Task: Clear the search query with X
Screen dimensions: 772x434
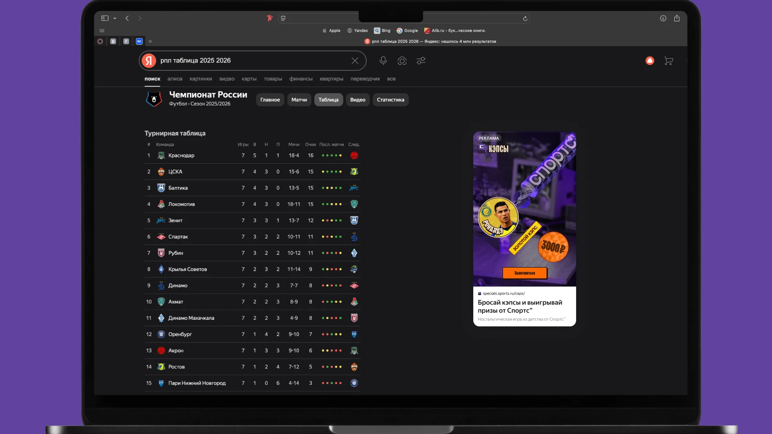Action: coord(355,61)
